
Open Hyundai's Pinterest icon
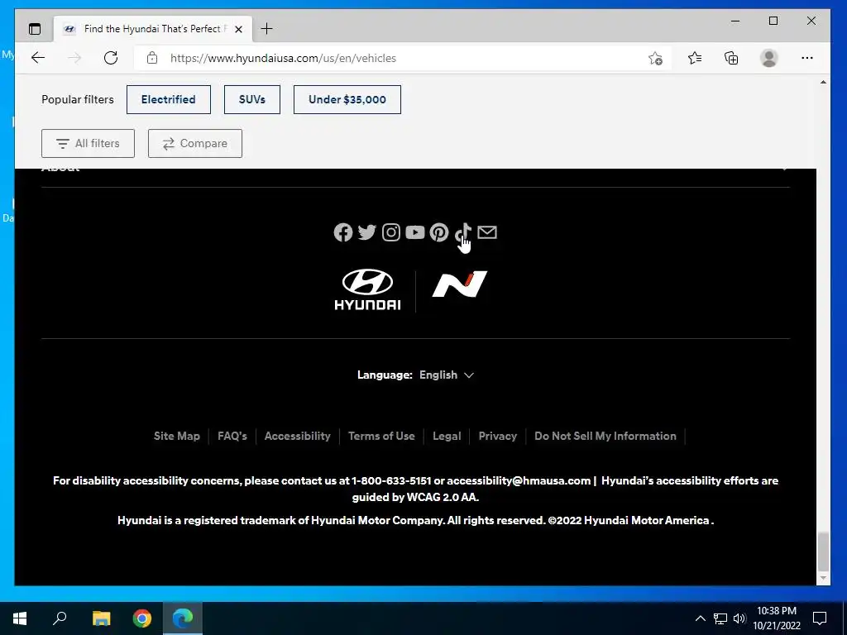coord(439,232)
